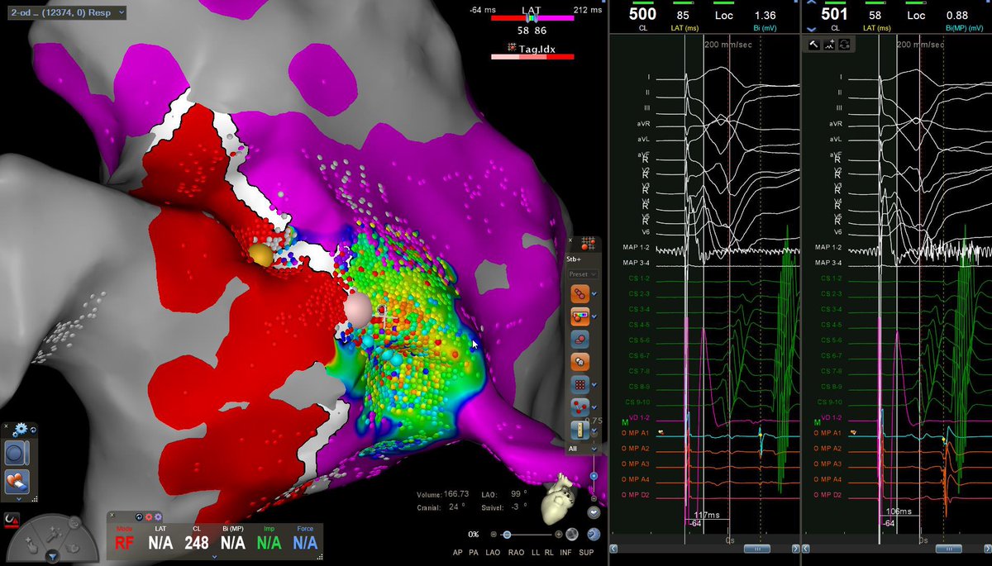Click the plus button on transparency slider
This screenshot has width=992, height=566.
click(x=559, y=535)
